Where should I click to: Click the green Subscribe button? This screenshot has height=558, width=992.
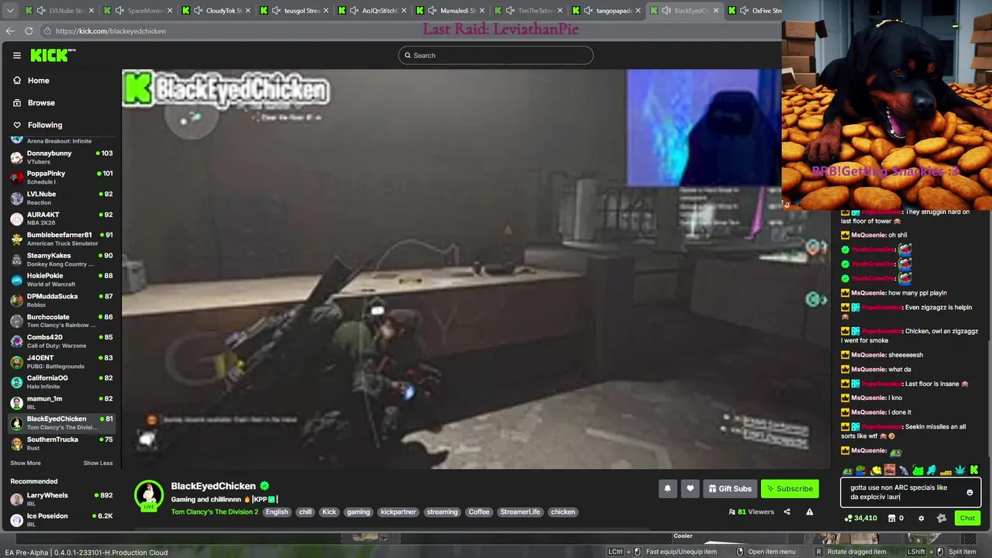[x=790, y=488]
